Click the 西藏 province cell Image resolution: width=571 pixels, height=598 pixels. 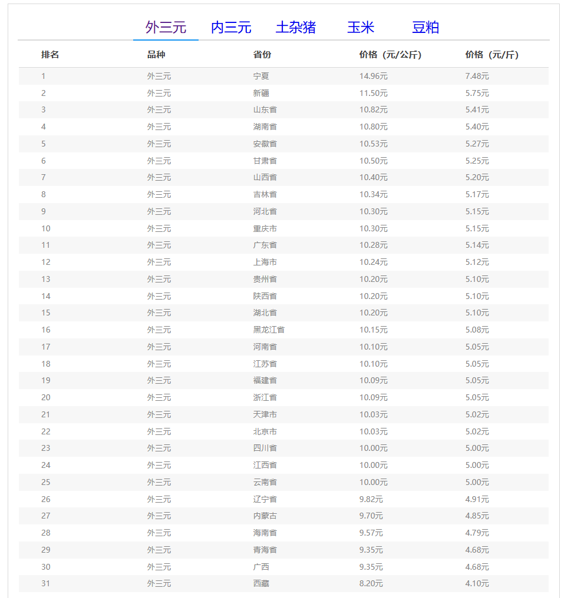tap(261, 584)
